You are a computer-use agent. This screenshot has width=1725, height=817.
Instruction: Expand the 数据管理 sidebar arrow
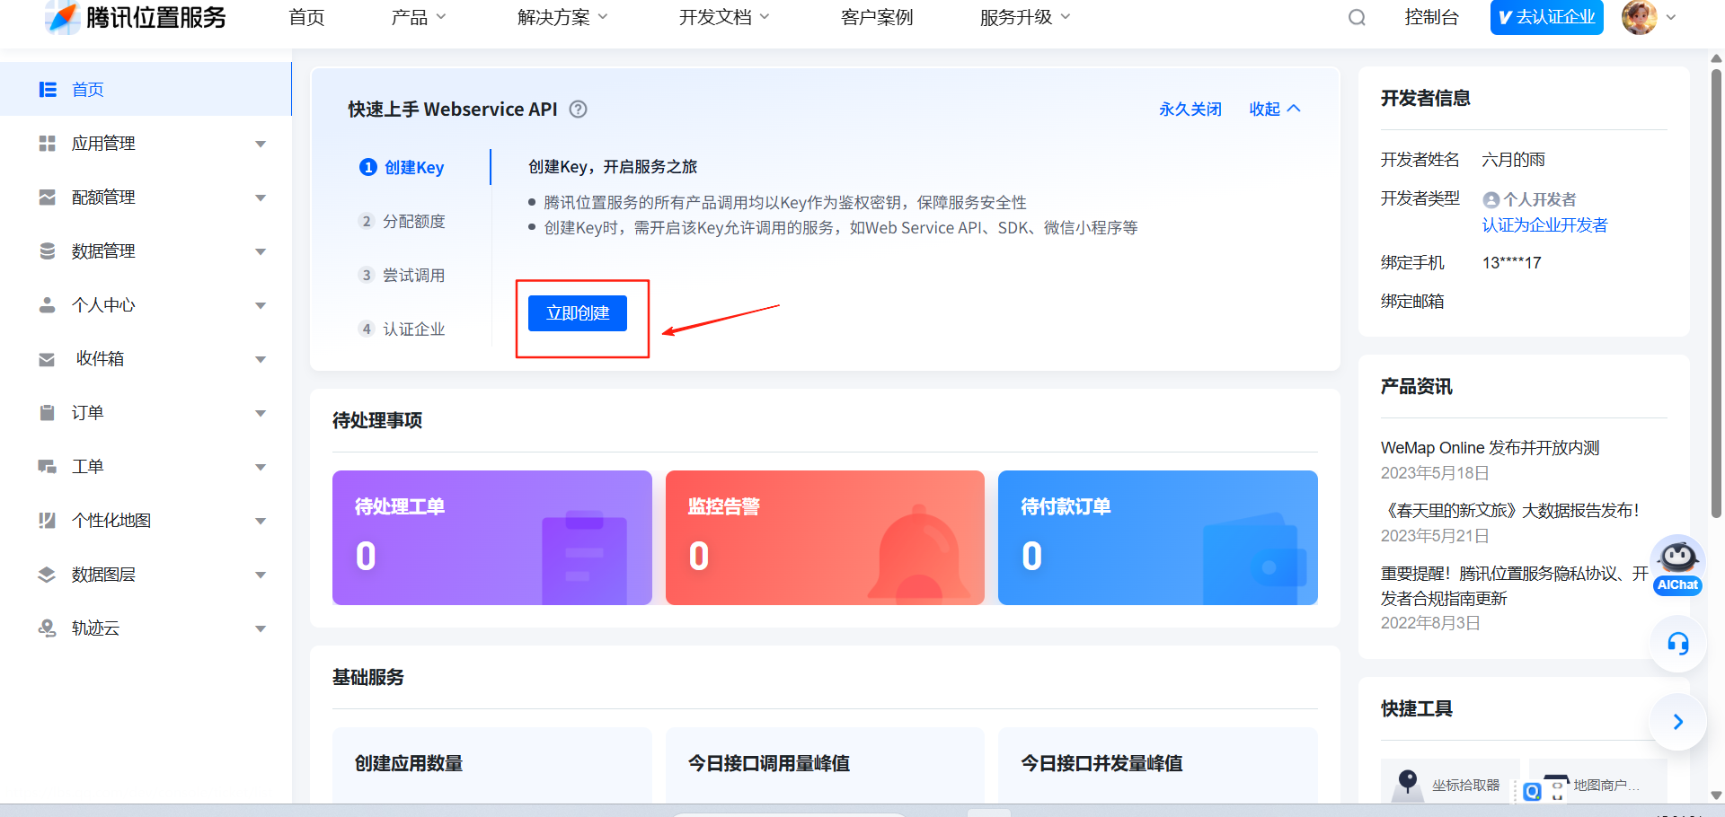click(x=261, y=252)
